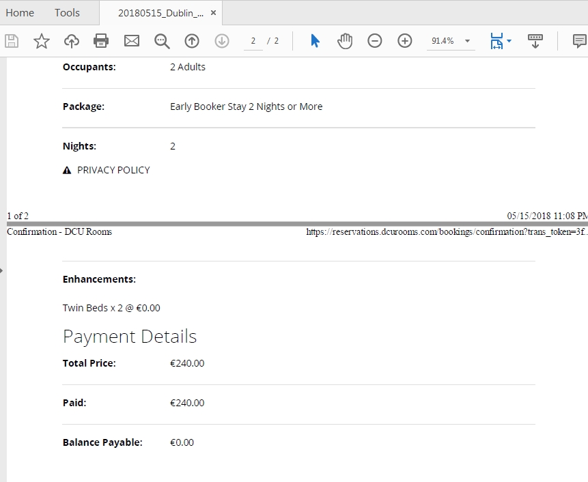Toggle the scrolling mode keyboard icon
The height and width of the screenshot is (482, 588).
tap(535, 41)
